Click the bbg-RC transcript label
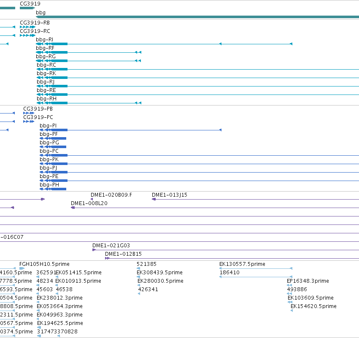Image resolution: width=359 pixels, height=338 pixels. tap(46, 65)
